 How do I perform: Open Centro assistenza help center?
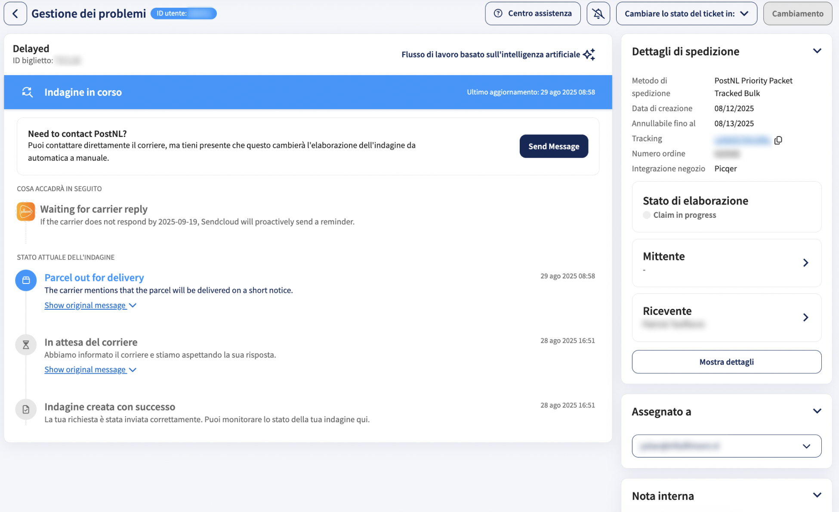533,13
